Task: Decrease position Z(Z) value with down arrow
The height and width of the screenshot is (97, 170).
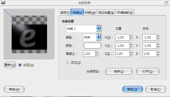Action: [x=131, y=55]
